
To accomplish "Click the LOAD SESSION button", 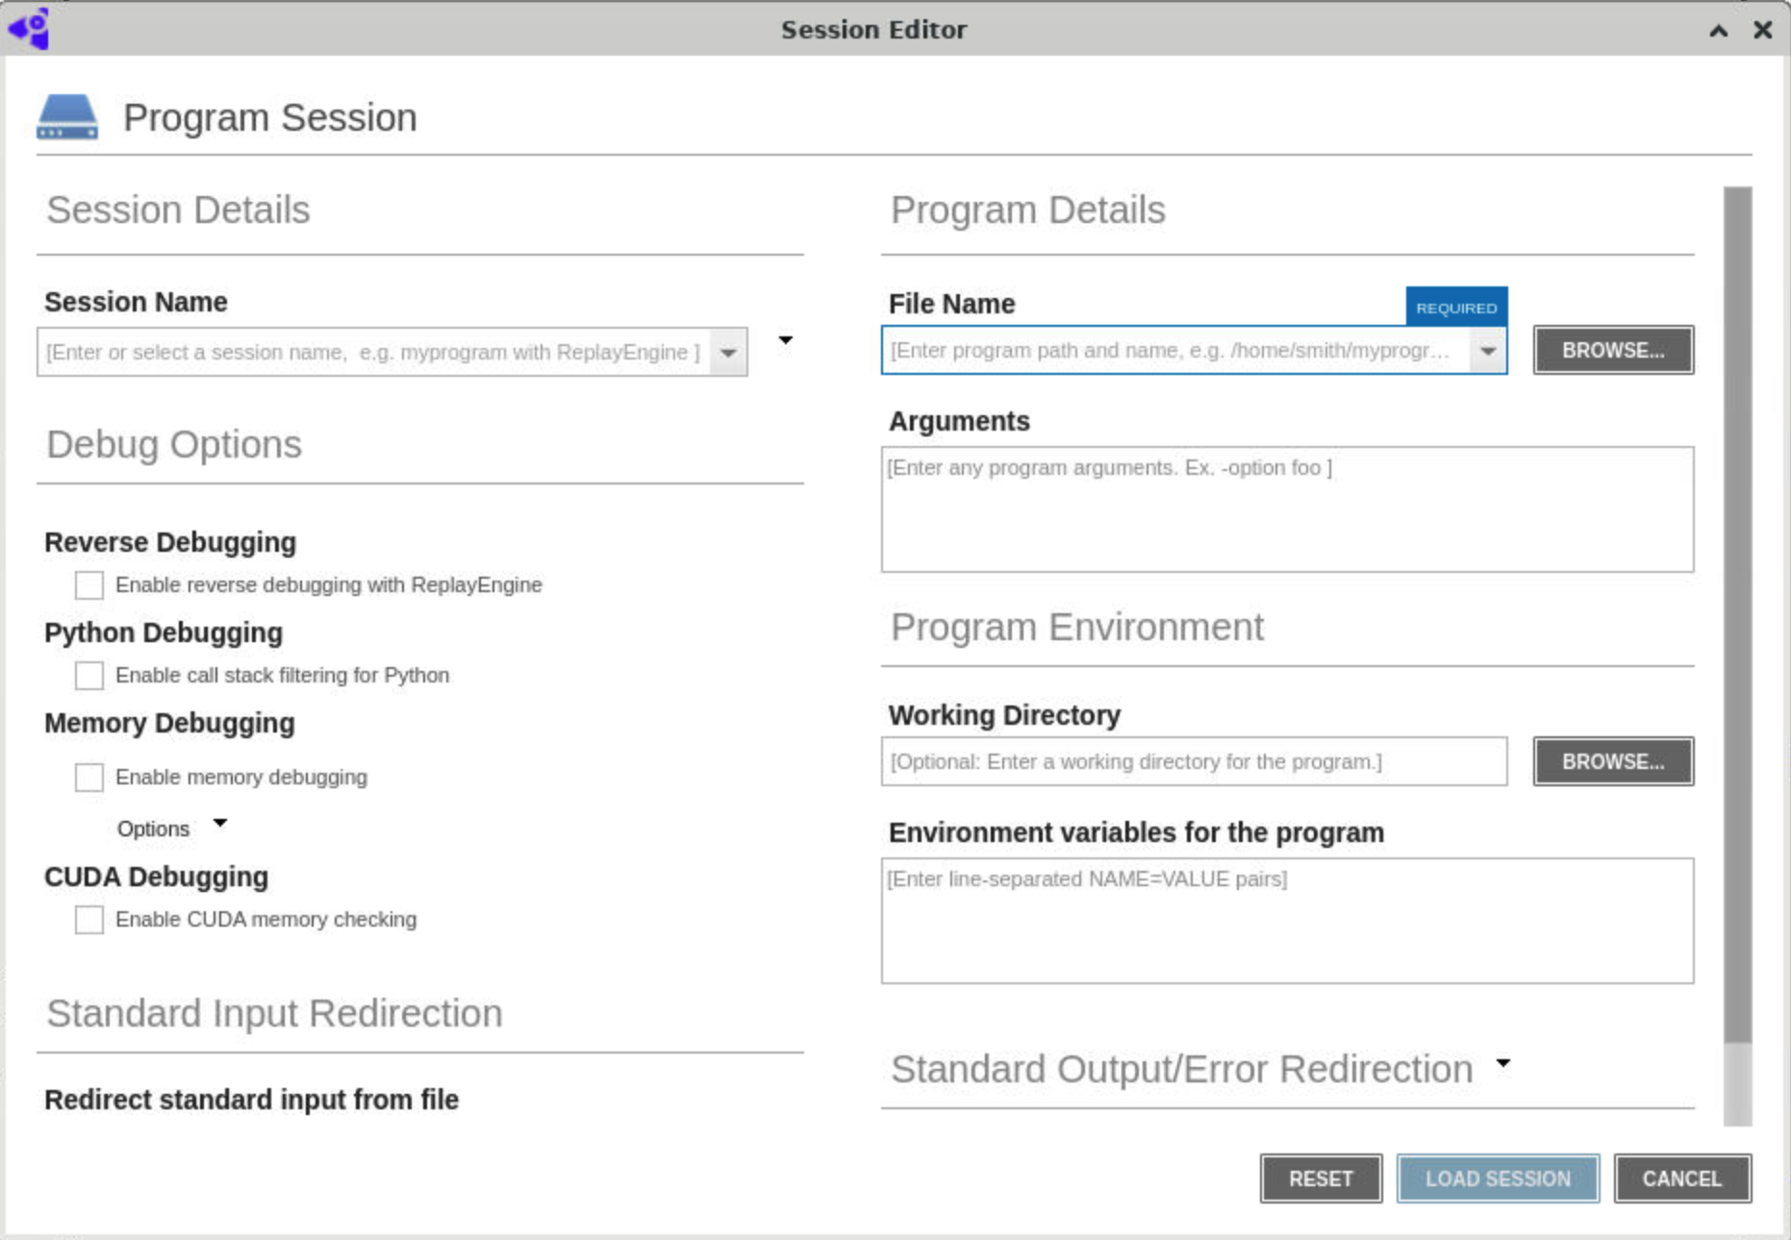I will (1497, 1178).
